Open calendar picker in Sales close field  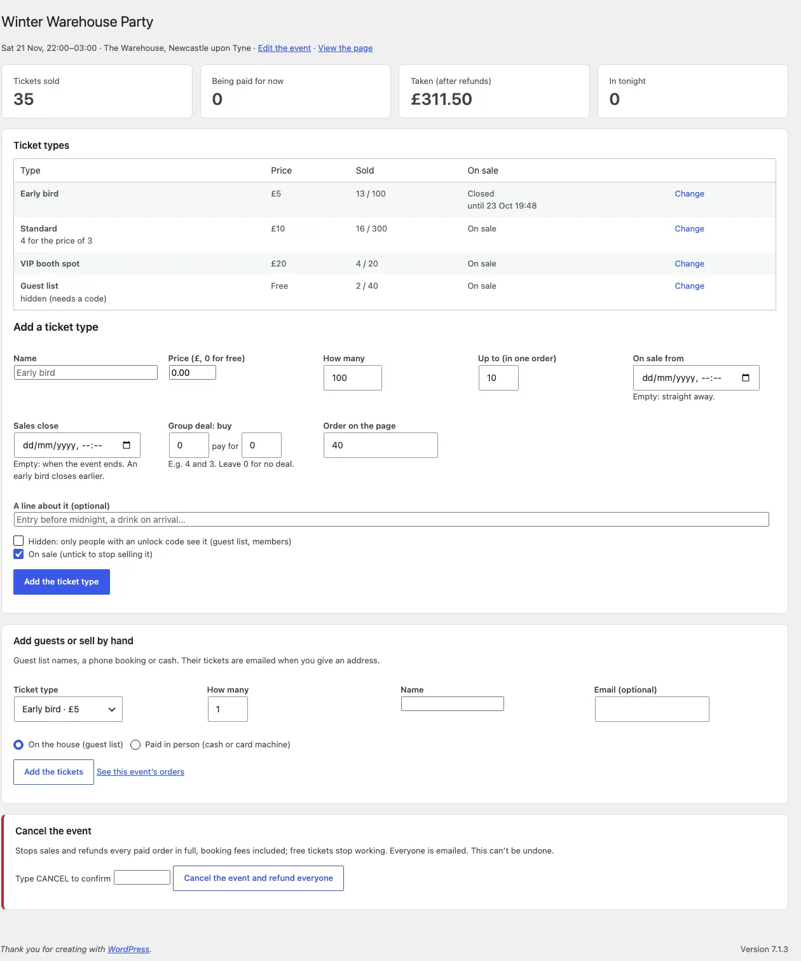[127, 445]
